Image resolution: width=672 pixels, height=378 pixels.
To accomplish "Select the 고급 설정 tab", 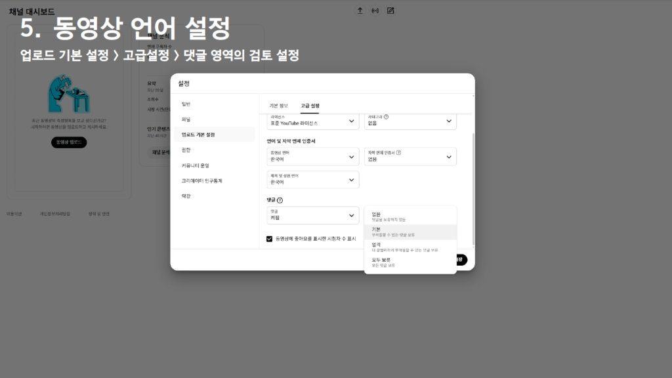I will (310, 106).
